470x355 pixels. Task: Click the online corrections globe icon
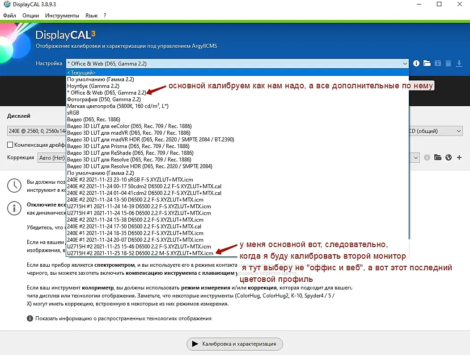[449, 157]
